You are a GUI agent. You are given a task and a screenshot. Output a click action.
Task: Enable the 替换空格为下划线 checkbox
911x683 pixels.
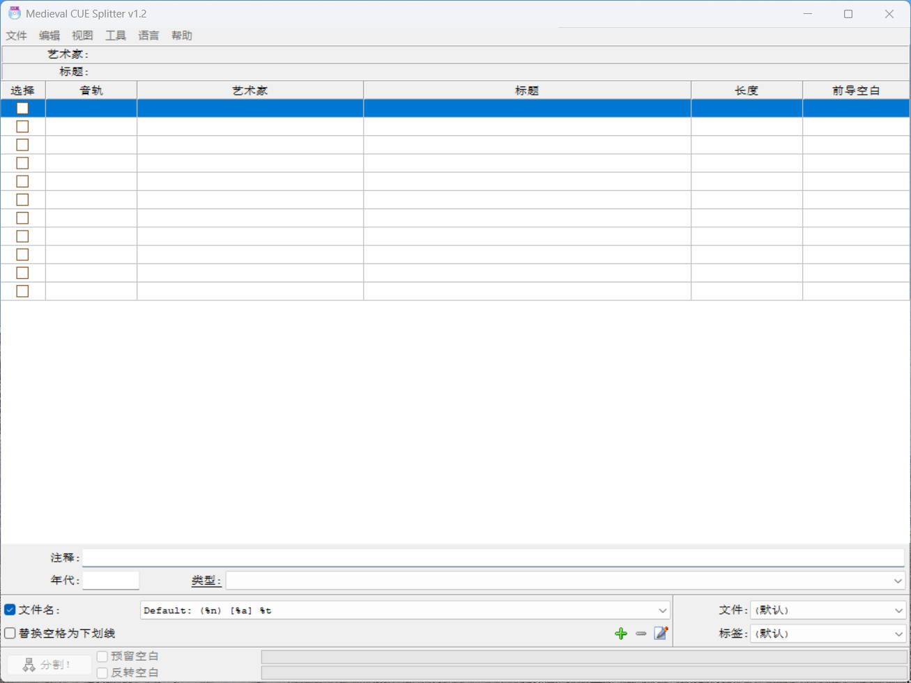[9, 633]
